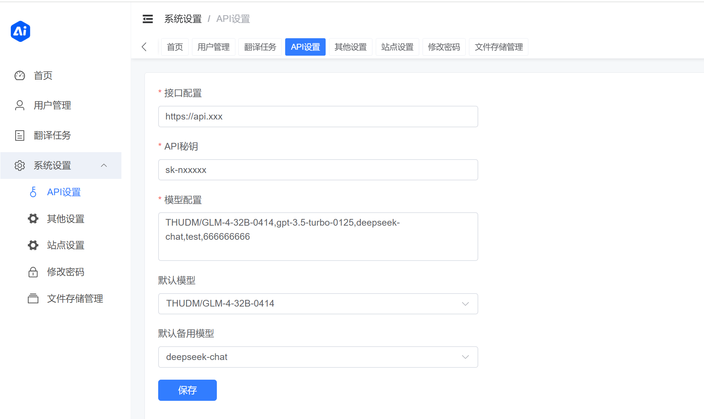Click the 其他设置 gear icon
The width and height of the screenshot is (704, 419).
point(33,219)
